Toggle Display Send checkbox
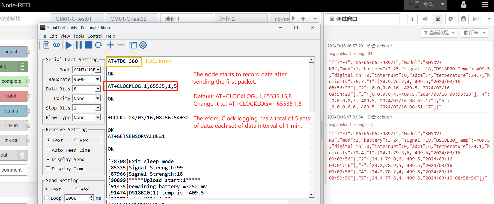494x204 pixels. pyautogui.click(x=48, y=159)
